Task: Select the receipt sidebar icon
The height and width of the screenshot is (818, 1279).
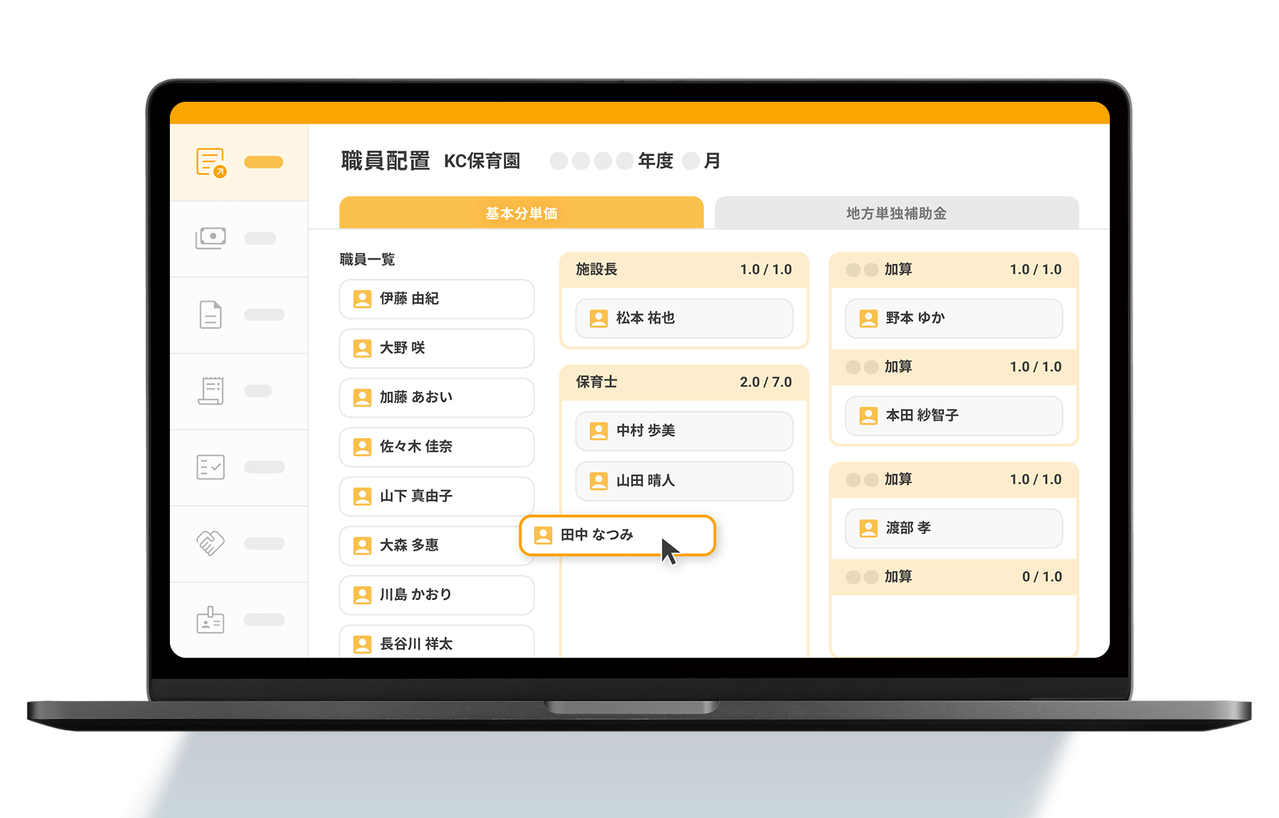Action: 211,391
